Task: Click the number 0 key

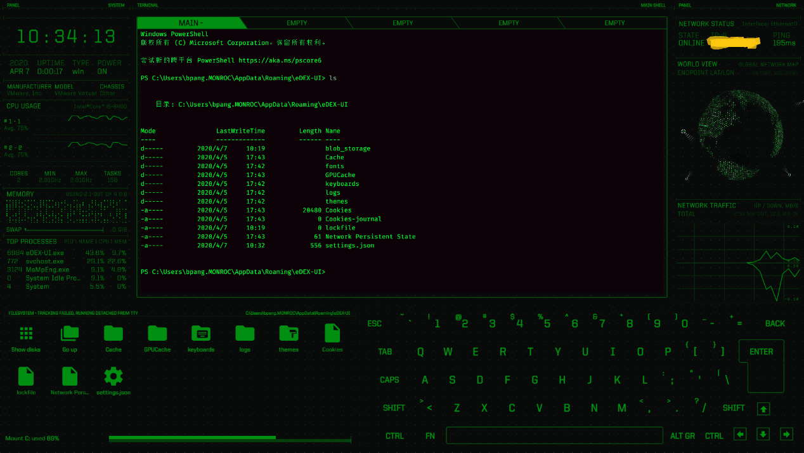Action: point(684,324)
